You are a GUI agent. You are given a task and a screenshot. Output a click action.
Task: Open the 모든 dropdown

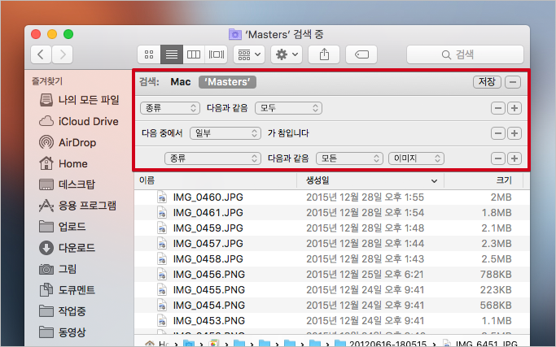click(x=349, y=158)
